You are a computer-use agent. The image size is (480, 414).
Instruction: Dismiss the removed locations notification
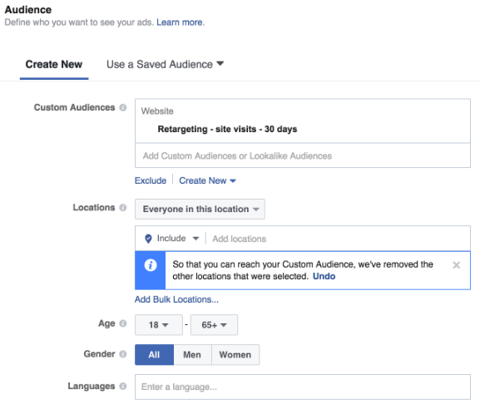[x=456, y=265]
